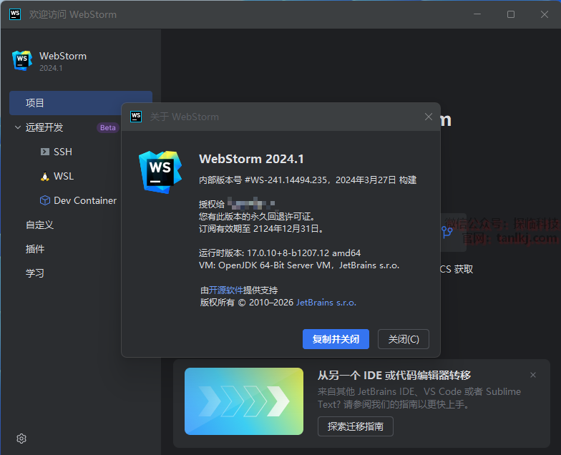Open the 自定义 sidebar item
The image size is (561, 455).
click(x=40, y=225)
